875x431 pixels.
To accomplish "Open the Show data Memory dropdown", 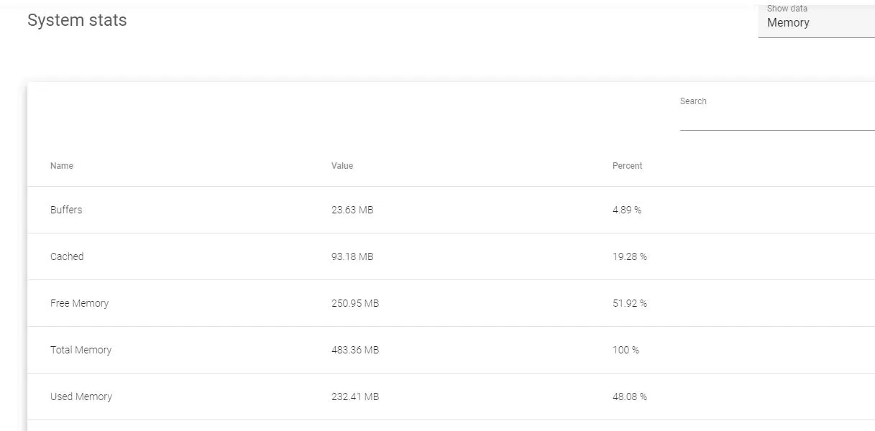I will [x=816, y=22].
